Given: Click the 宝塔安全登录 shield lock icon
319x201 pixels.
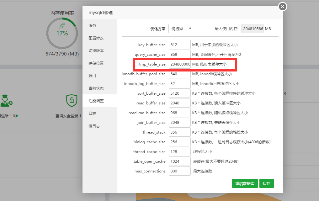Looking at the screenshot, I should (x=72, y=100).
